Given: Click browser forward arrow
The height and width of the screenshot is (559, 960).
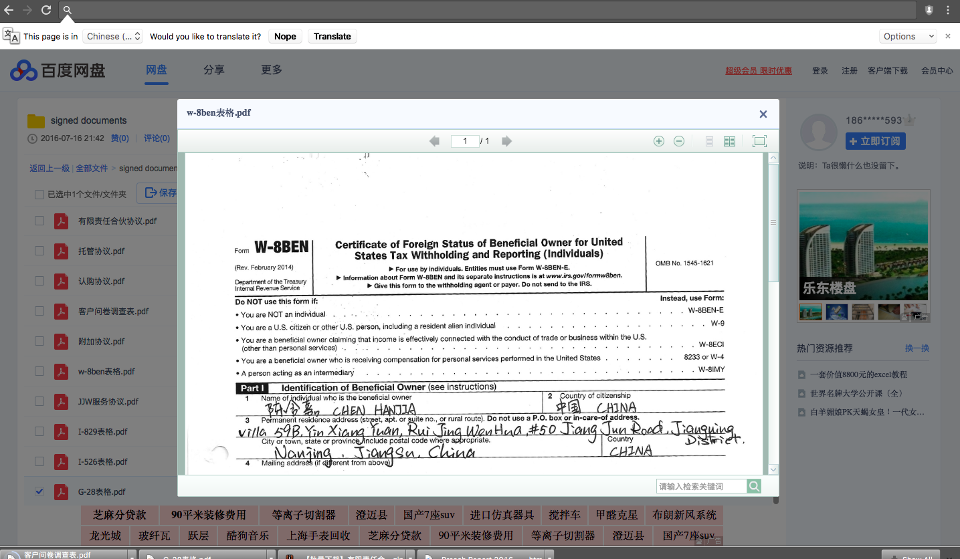Looking at the screenshot, I should pyautogui.click(x=27, y=10).
